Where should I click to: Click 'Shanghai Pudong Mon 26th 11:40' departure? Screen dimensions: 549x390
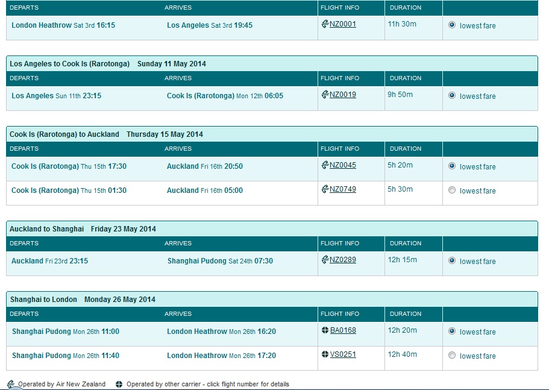tap(66, 356)
